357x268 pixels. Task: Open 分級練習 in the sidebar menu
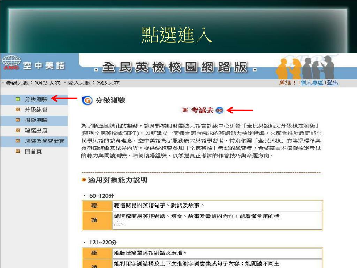tap(36, 110)
